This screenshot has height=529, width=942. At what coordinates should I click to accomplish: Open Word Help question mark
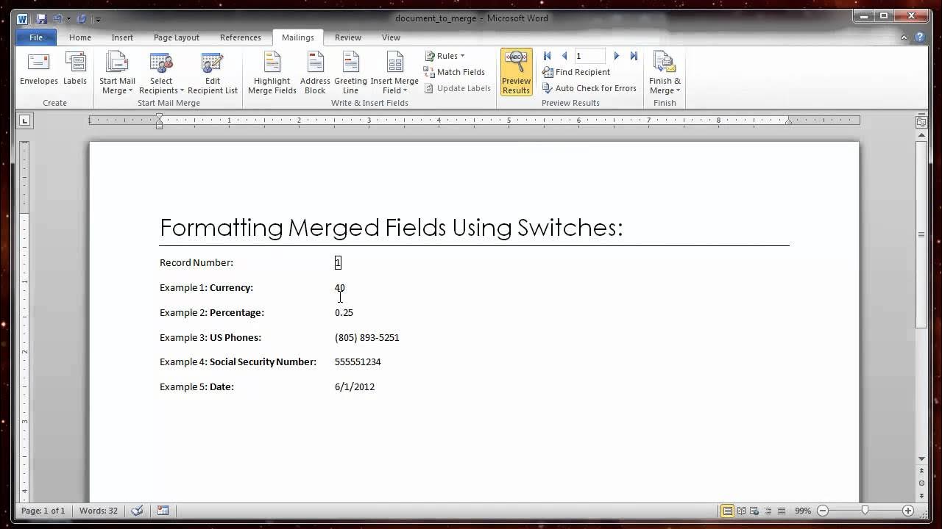[919, 37]
